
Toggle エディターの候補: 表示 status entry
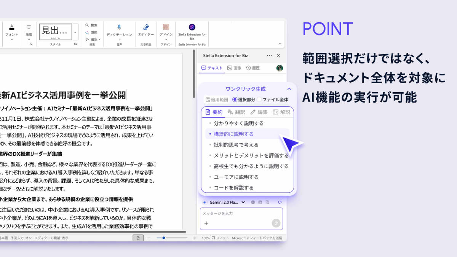click(x=52, y=238)
